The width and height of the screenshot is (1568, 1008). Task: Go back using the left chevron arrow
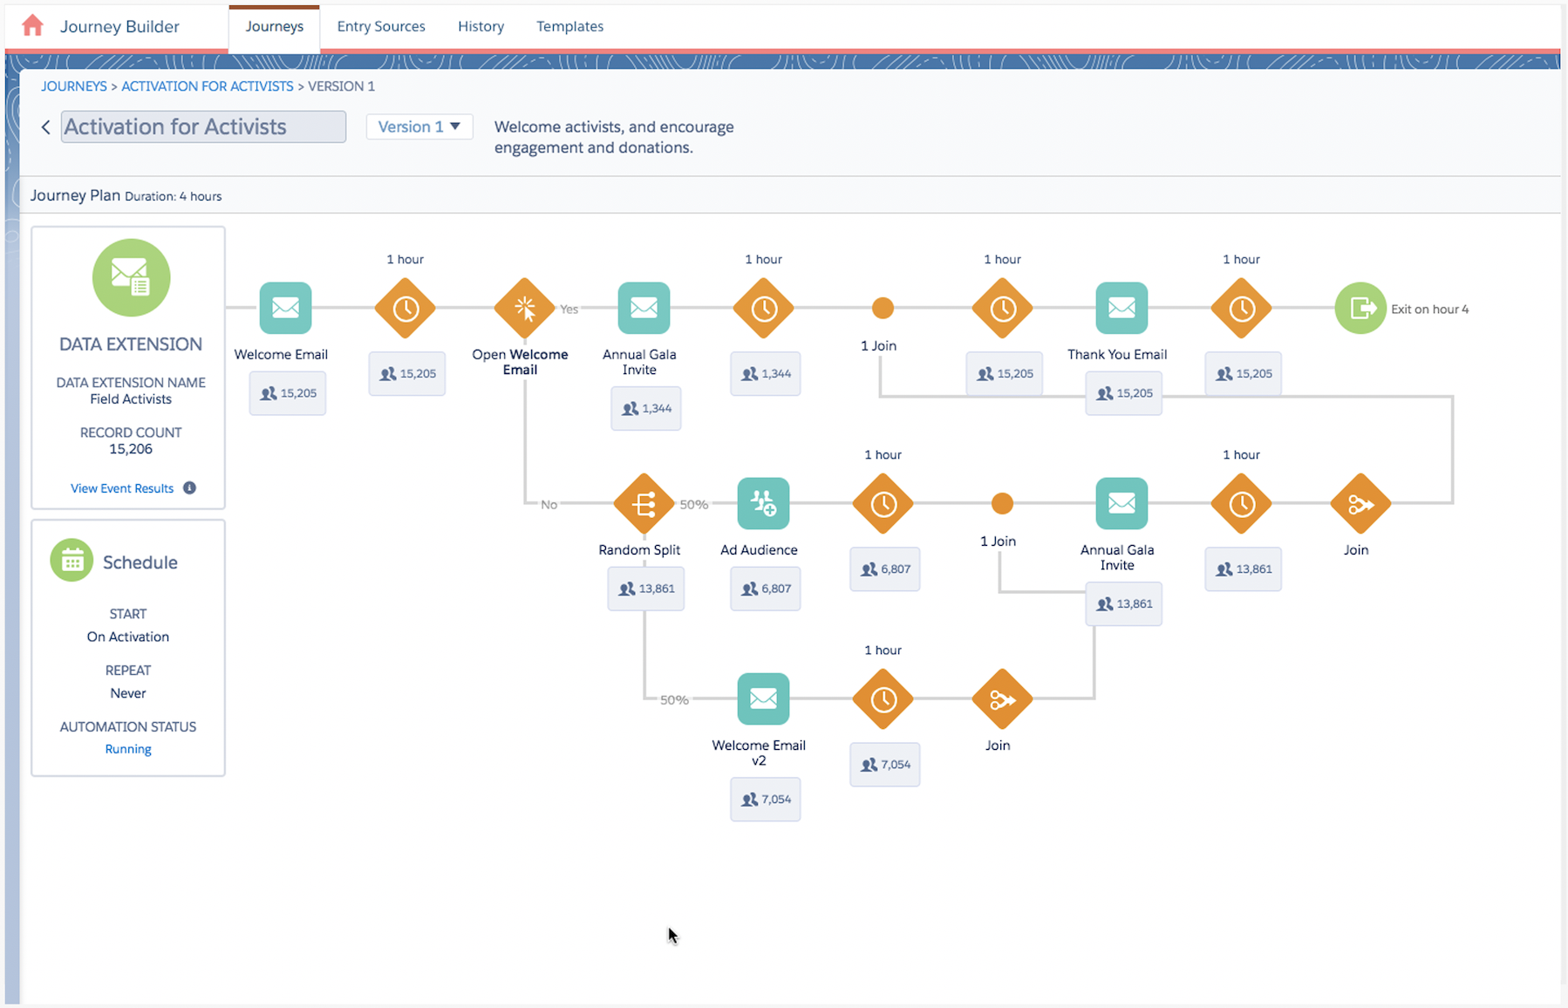click(45, 127)
